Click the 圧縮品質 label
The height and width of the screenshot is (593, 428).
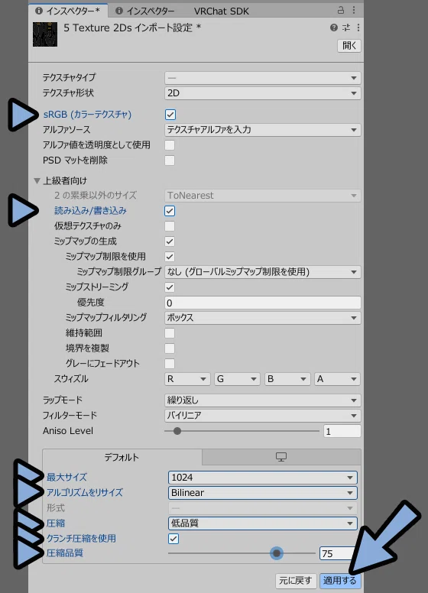(65, 553)
